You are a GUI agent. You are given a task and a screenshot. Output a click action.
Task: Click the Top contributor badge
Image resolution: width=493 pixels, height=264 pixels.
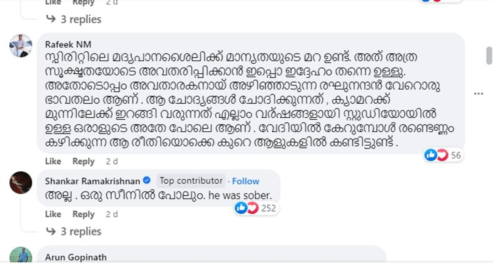click(x=191, y=180)
